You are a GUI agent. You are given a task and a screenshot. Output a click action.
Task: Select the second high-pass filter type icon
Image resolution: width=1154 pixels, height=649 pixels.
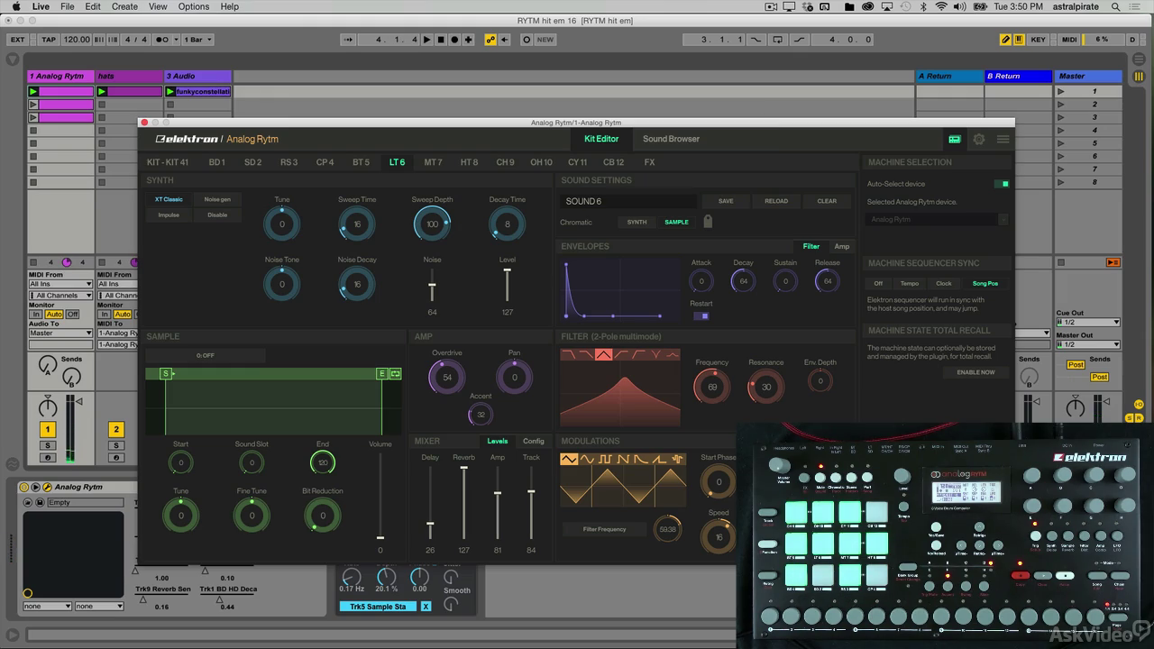click(637, 354)
